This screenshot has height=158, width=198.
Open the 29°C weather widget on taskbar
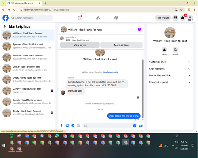tap(164, 145)
